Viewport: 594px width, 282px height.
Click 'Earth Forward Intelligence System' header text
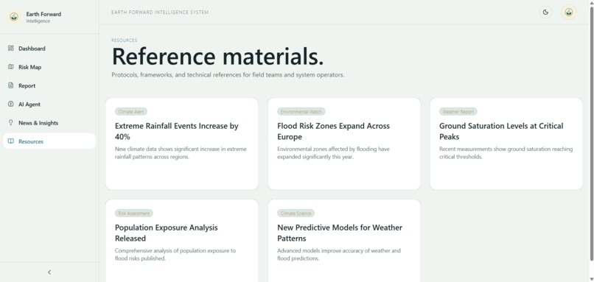[160, 13]
